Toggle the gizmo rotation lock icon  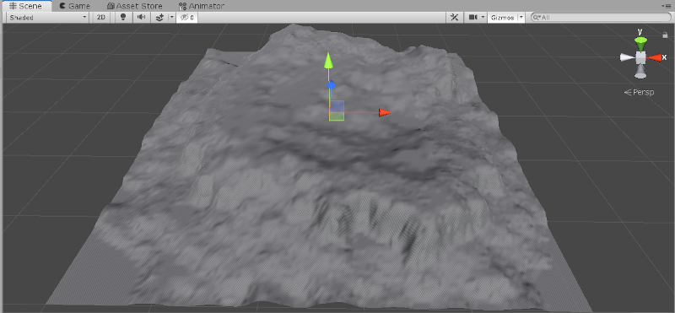pos(665,35)
